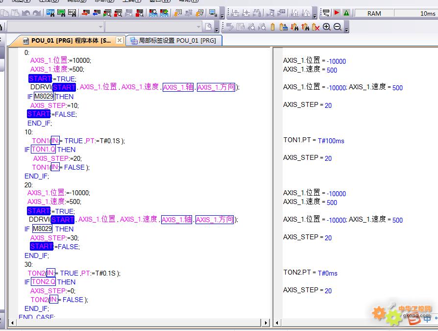The width and height of the screenshot is (438, 331).
Task: Jump to previous bookmark up-arrow icon
Action: coord(305,27)
